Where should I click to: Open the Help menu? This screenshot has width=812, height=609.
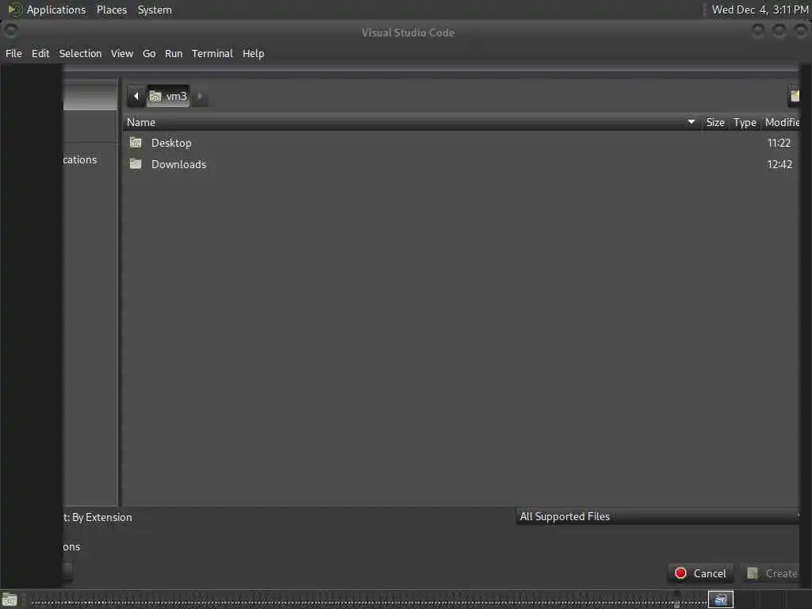point(253,53)
